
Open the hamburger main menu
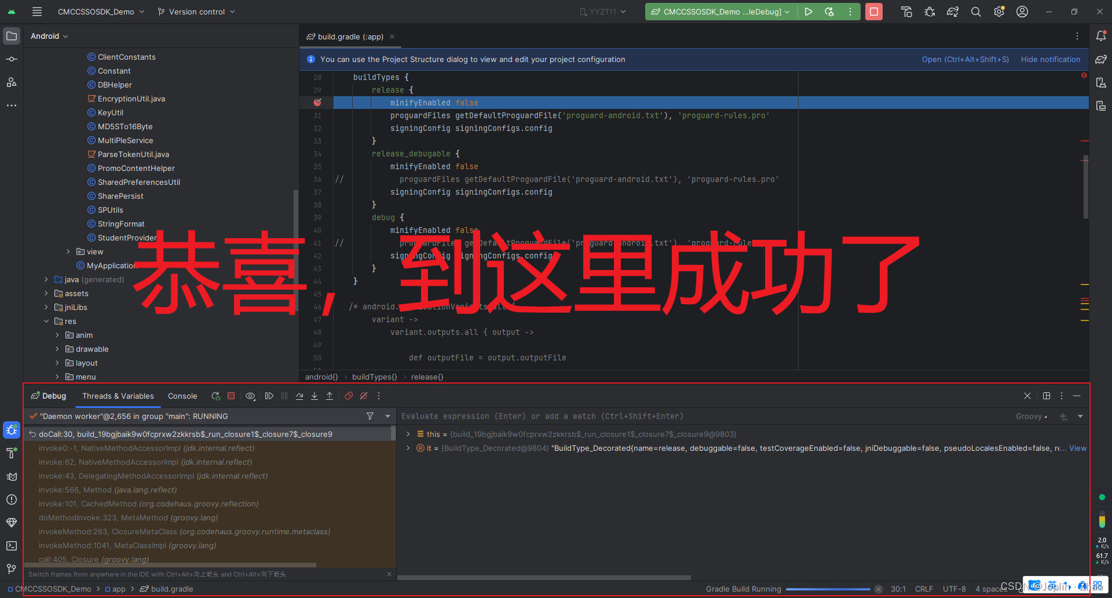36,11
